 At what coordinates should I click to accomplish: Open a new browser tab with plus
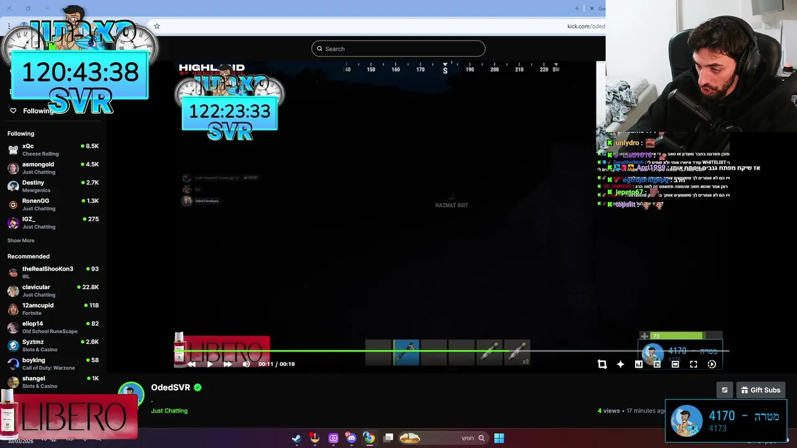pos(577,8)
